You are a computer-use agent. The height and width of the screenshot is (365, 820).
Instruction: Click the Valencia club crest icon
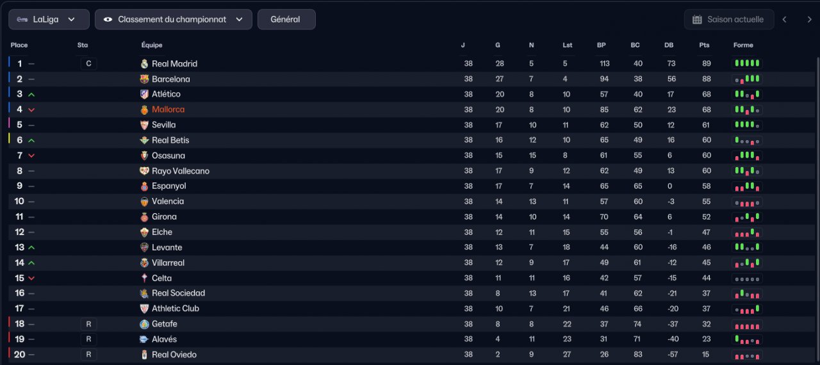click(144, 202)
